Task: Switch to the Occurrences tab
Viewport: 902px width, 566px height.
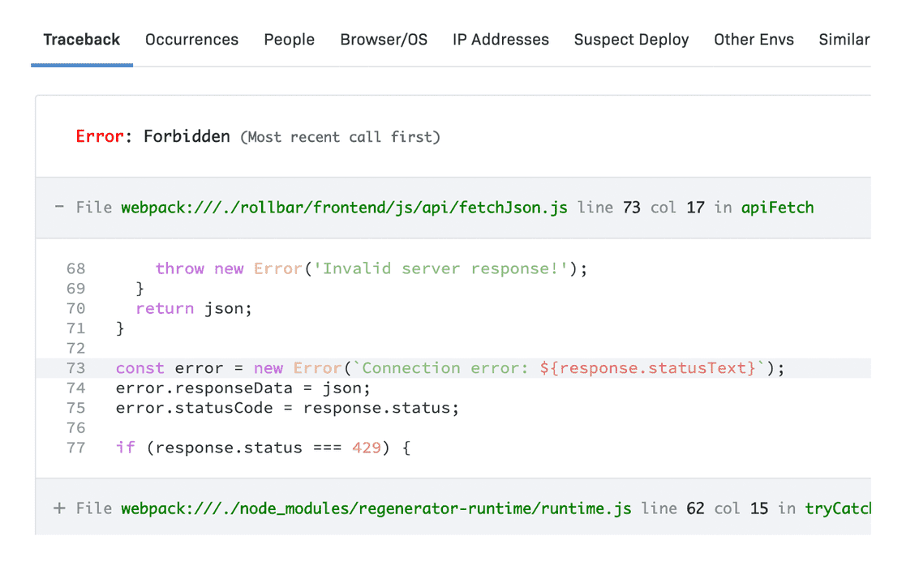Action: 191,40
